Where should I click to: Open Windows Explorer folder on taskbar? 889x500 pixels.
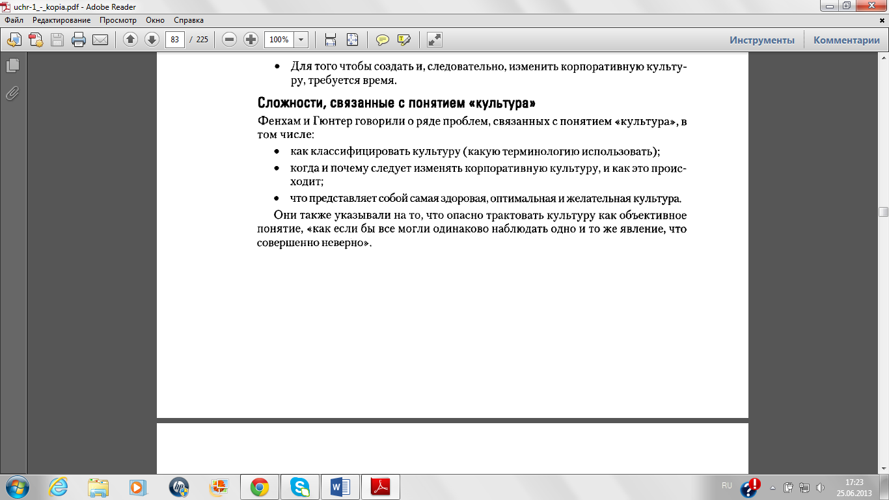[x=98, y=486]
